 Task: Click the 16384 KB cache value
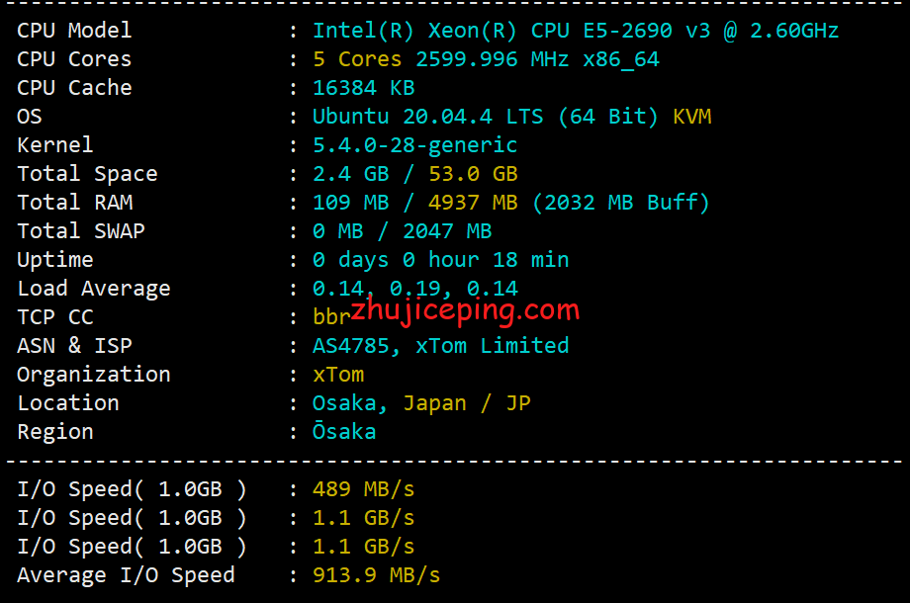pos(363,88)
